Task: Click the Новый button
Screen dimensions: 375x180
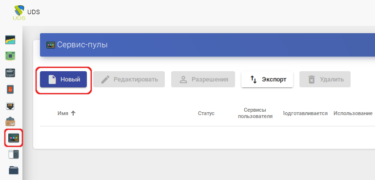Action: [63, 79]
